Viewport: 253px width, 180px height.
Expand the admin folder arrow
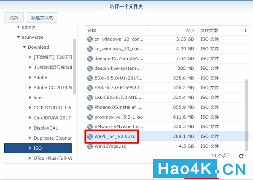click(19, 27)
